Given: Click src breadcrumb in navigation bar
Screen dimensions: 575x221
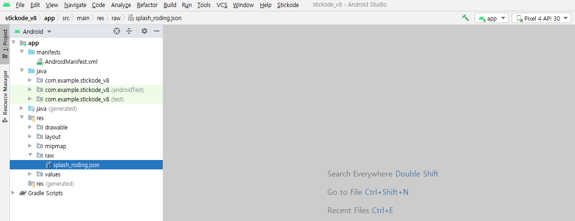Looking at the screenshot, I should (x=66, y=18).
